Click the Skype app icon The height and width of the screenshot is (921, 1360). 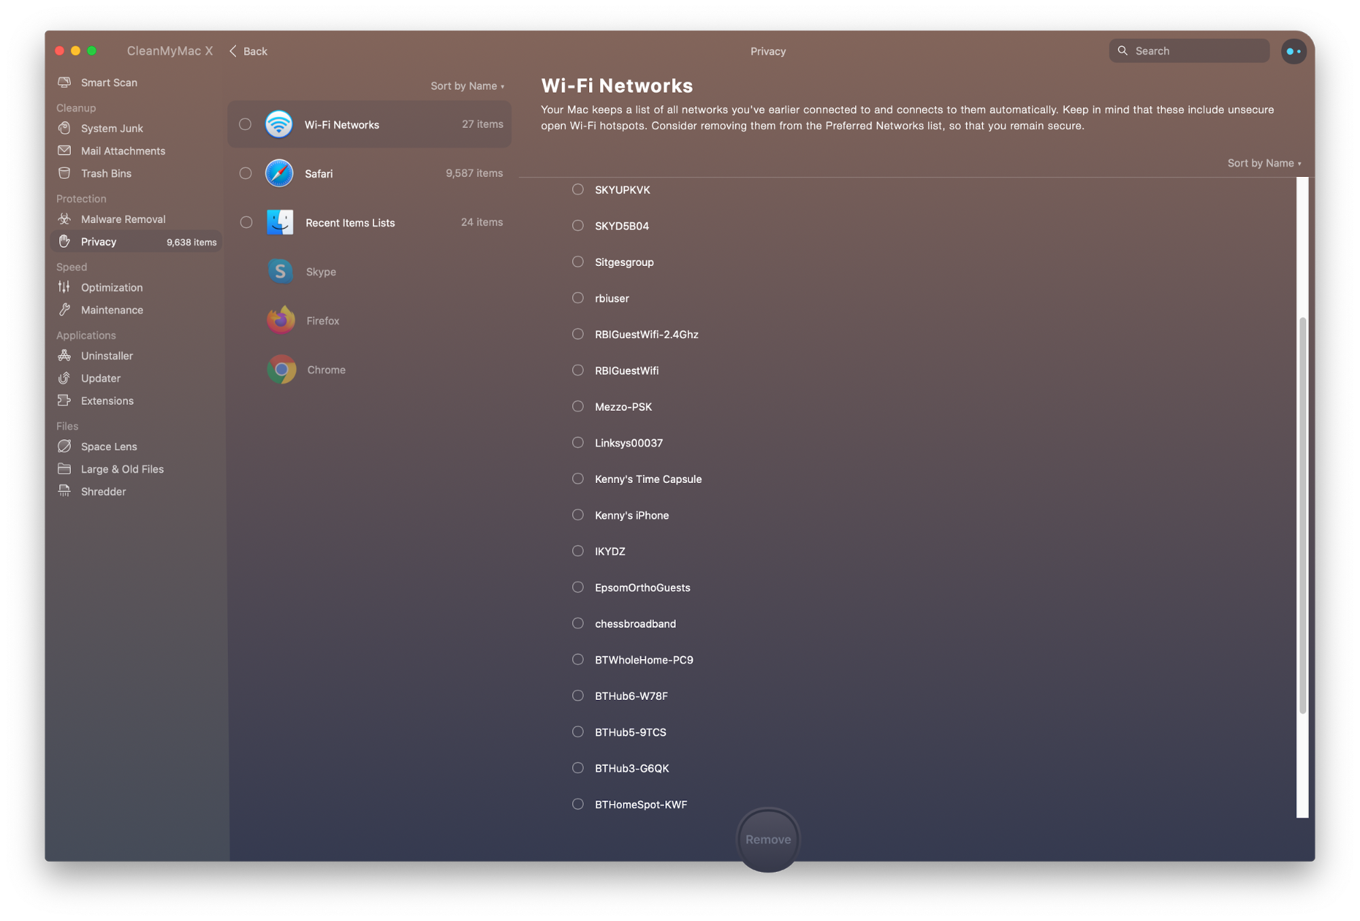click(x=280, y=271)
